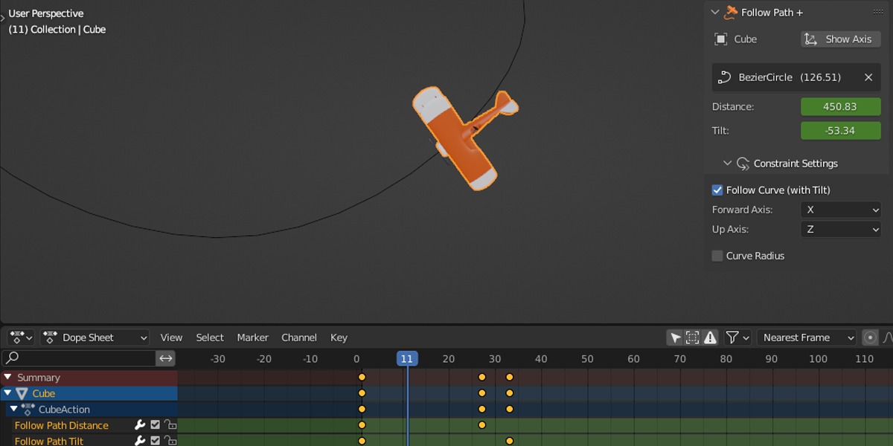Click the box select icon in Dope Sheet header
The width and height of the screenshot is (893, 446).
693,337
